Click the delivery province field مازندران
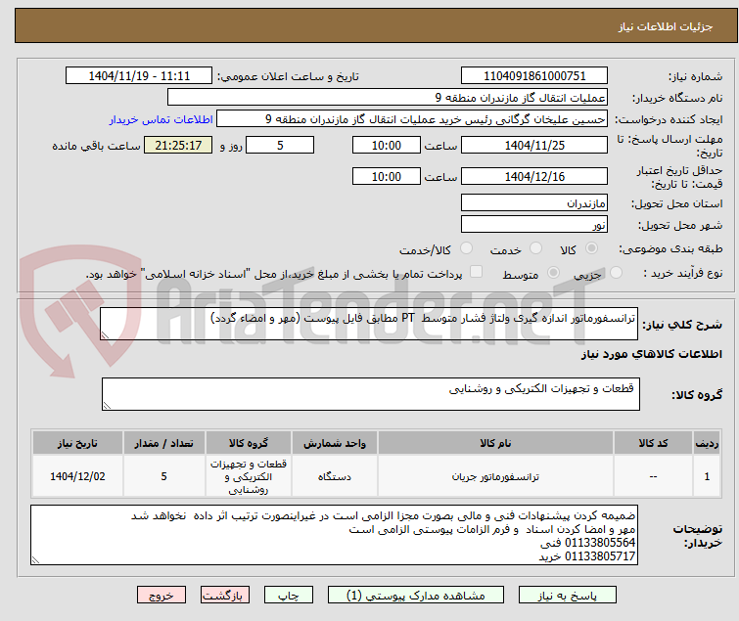Viewport: 739px width, 621px height. [534, 202]
